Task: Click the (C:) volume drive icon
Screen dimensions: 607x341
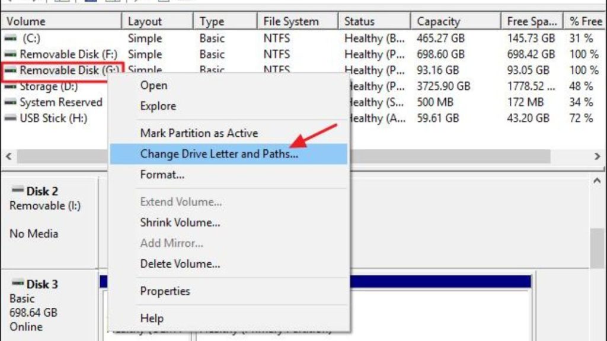Action: (11, 38)
